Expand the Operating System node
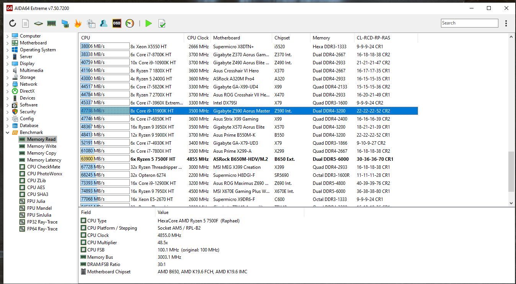Viewport: 516px width, 284px height. 8,50
